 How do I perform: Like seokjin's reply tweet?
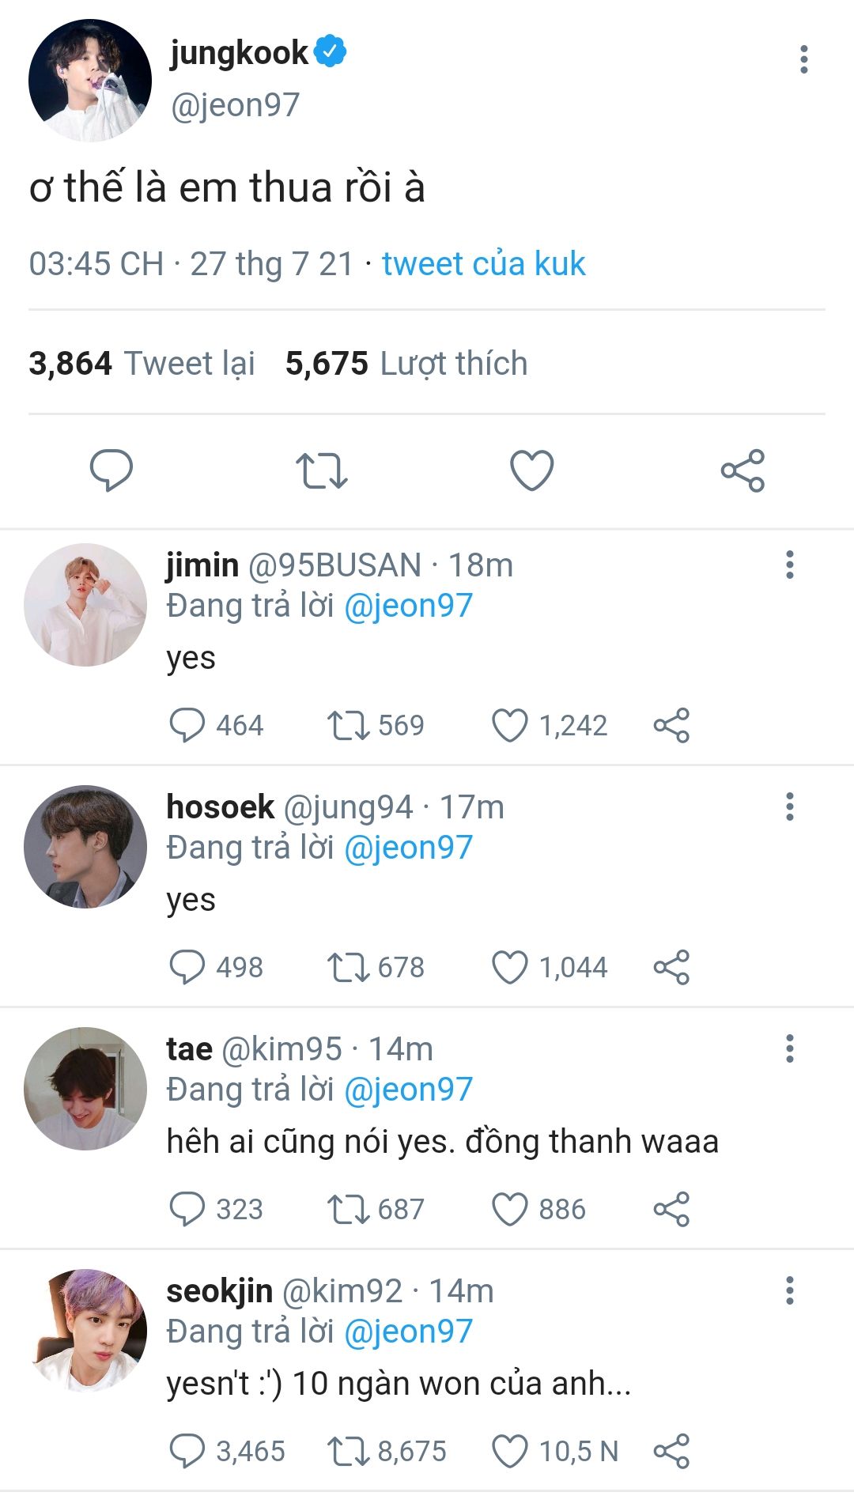(510, 1451)
